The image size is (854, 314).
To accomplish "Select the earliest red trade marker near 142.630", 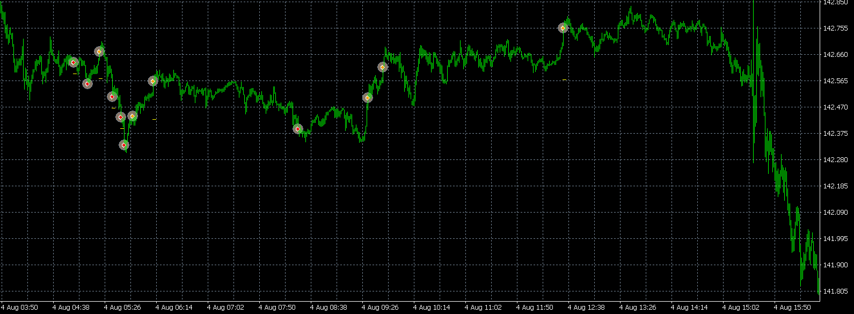I will coord(74,62).
